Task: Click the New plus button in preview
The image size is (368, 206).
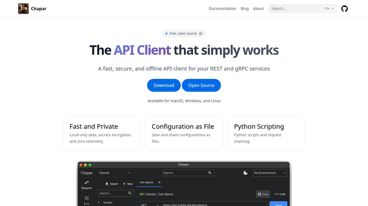Action: [x=128, y=184]
